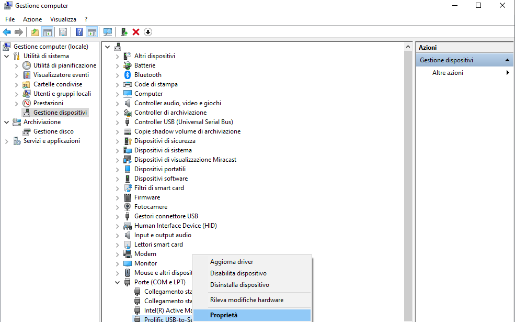Expand the Dispositivi di sistema category

coord(117,151)
